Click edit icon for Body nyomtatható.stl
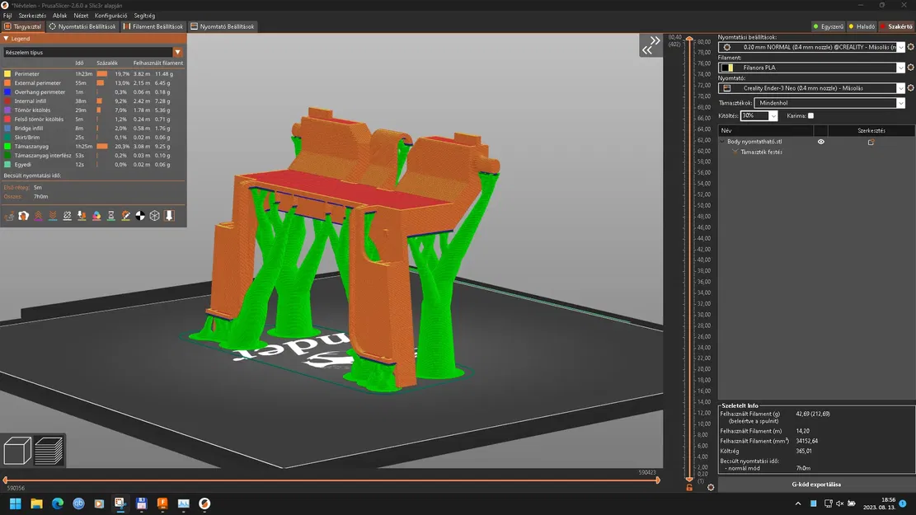Image resolution: width=916 pixels, height=515 pixels. 871,142
